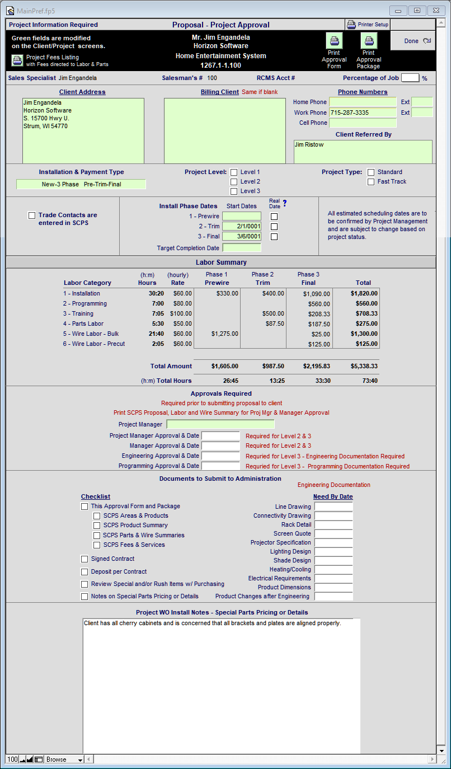This screenshot has width=451, height=769.
Task: Check Review Special and/or Rush Items box
Action: tap(84, 584)
